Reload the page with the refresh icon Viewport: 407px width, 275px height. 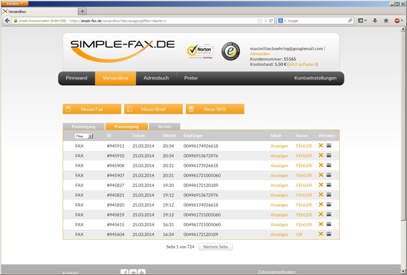pos(271,21)
